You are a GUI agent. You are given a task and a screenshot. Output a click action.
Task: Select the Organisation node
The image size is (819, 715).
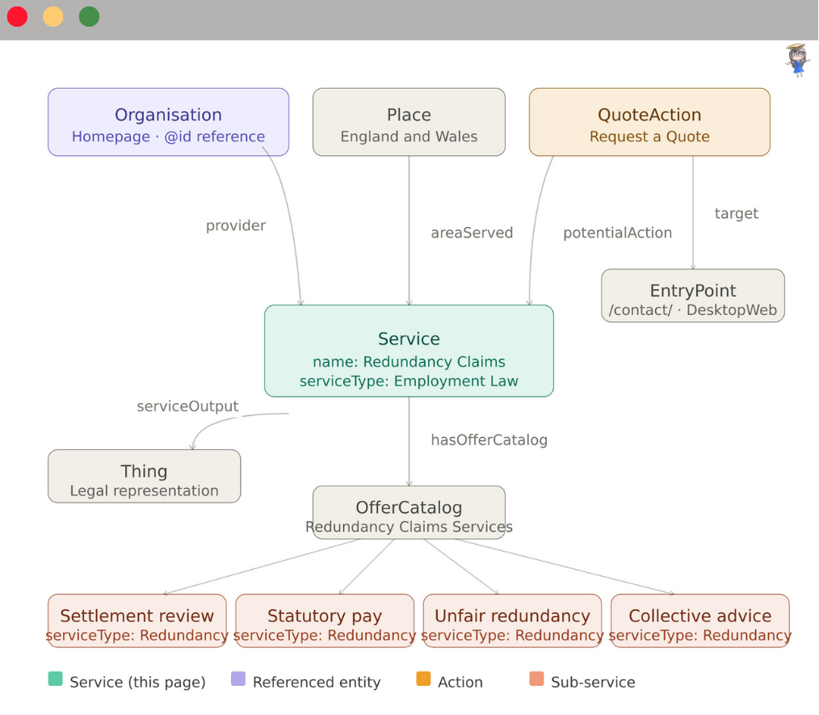pos(168,121)
